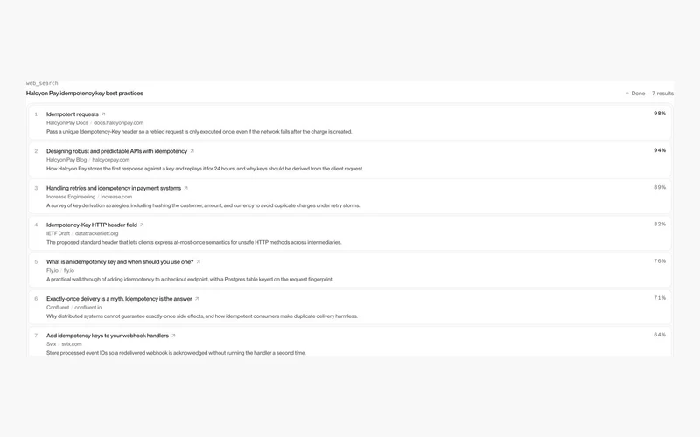The height and width of the screenshot is (437, 700).
Task: Open external link icon beside 'Idempotent requests'
Action: coord(103,114)
